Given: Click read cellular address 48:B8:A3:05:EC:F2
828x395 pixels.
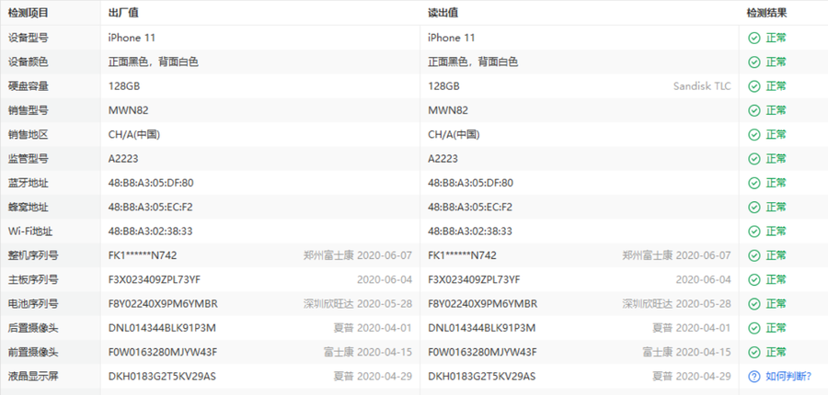Looking at the screenshot, I should coord(470,208).
